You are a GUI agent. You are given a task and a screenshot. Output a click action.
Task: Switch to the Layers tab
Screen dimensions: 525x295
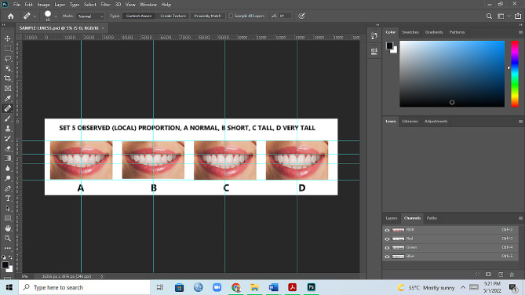click(x=391, y=218)
